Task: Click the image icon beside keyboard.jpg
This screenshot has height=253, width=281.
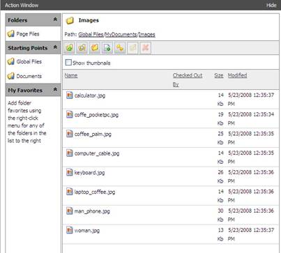Action: coord(69,172)
